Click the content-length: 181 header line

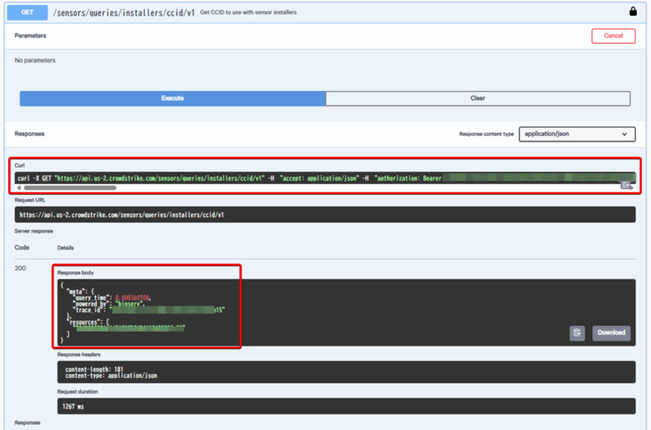click(94, 369)
